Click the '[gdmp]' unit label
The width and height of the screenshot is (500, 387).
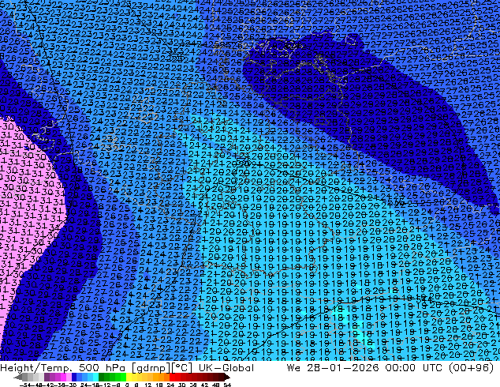[x=150, y=368]
